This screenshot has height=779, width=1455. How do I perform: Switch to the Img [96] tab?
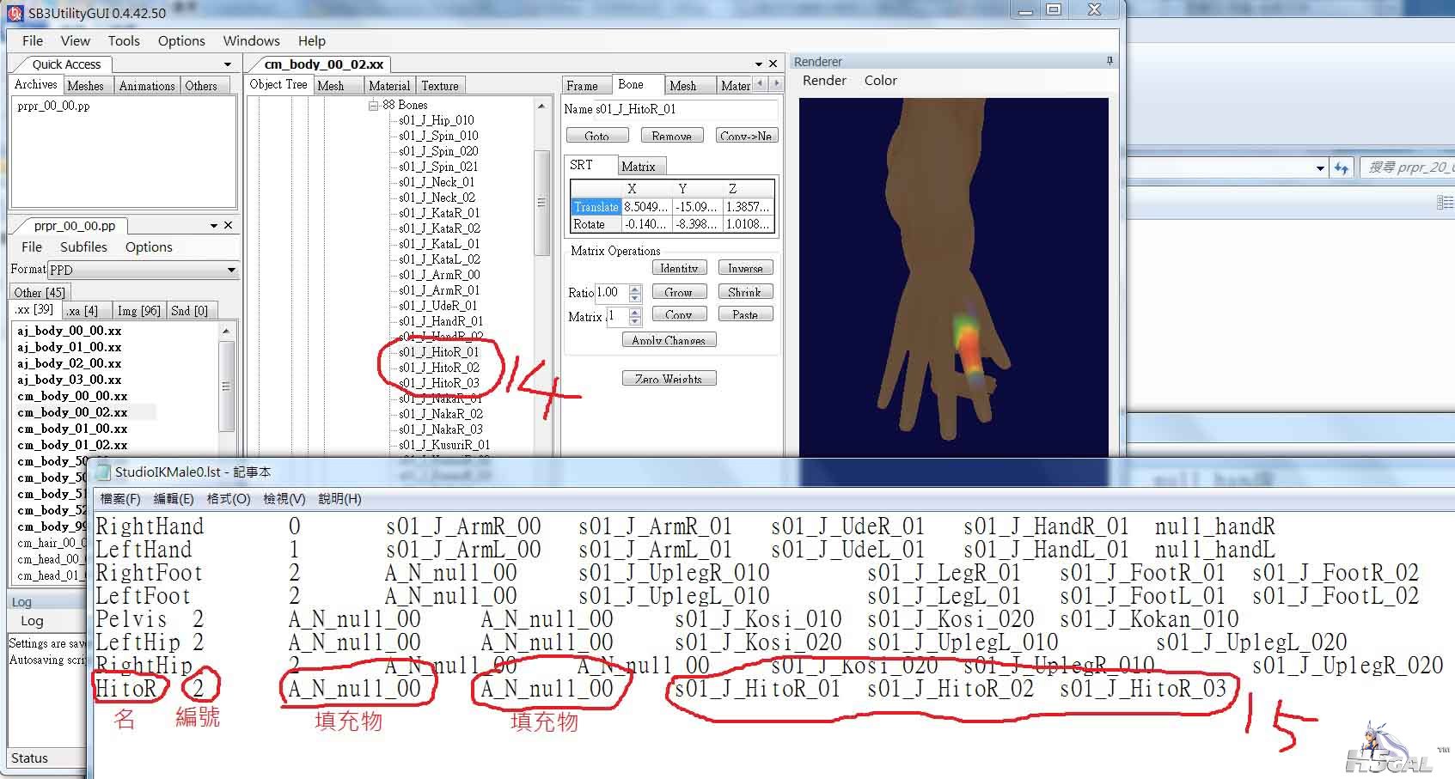[138, 310]
